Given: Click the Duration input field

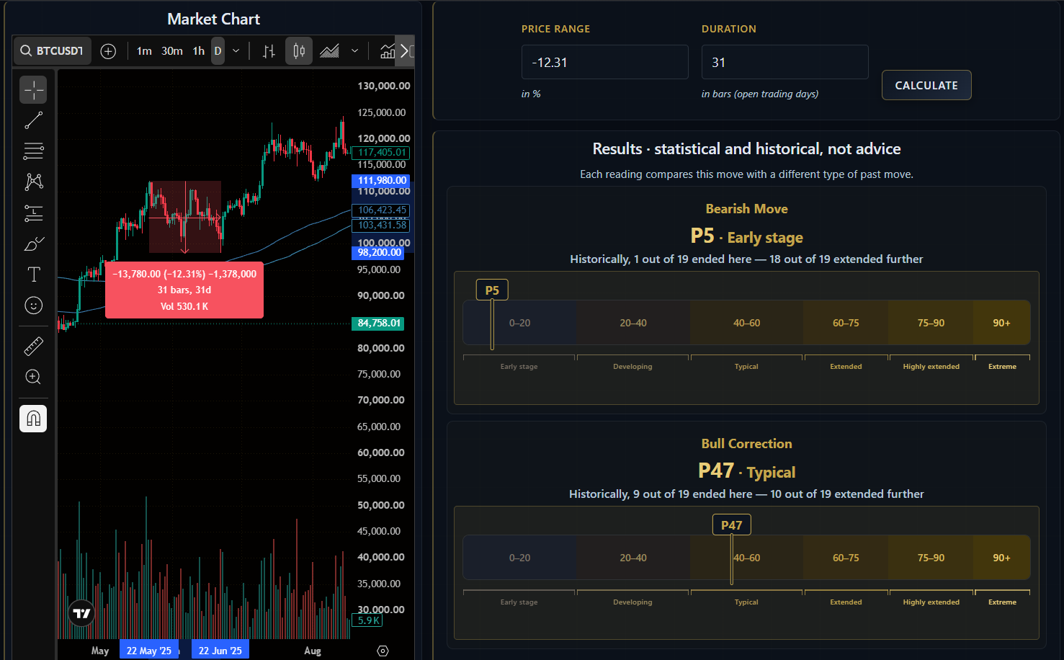Looking at the screenshot, I should pyautogui.click(x=784, y=62).
